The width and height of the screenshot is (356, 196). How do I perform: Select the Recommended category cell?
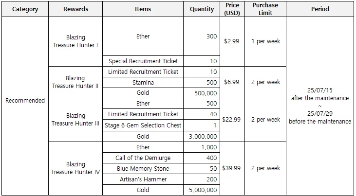click(x=25, y=101)
